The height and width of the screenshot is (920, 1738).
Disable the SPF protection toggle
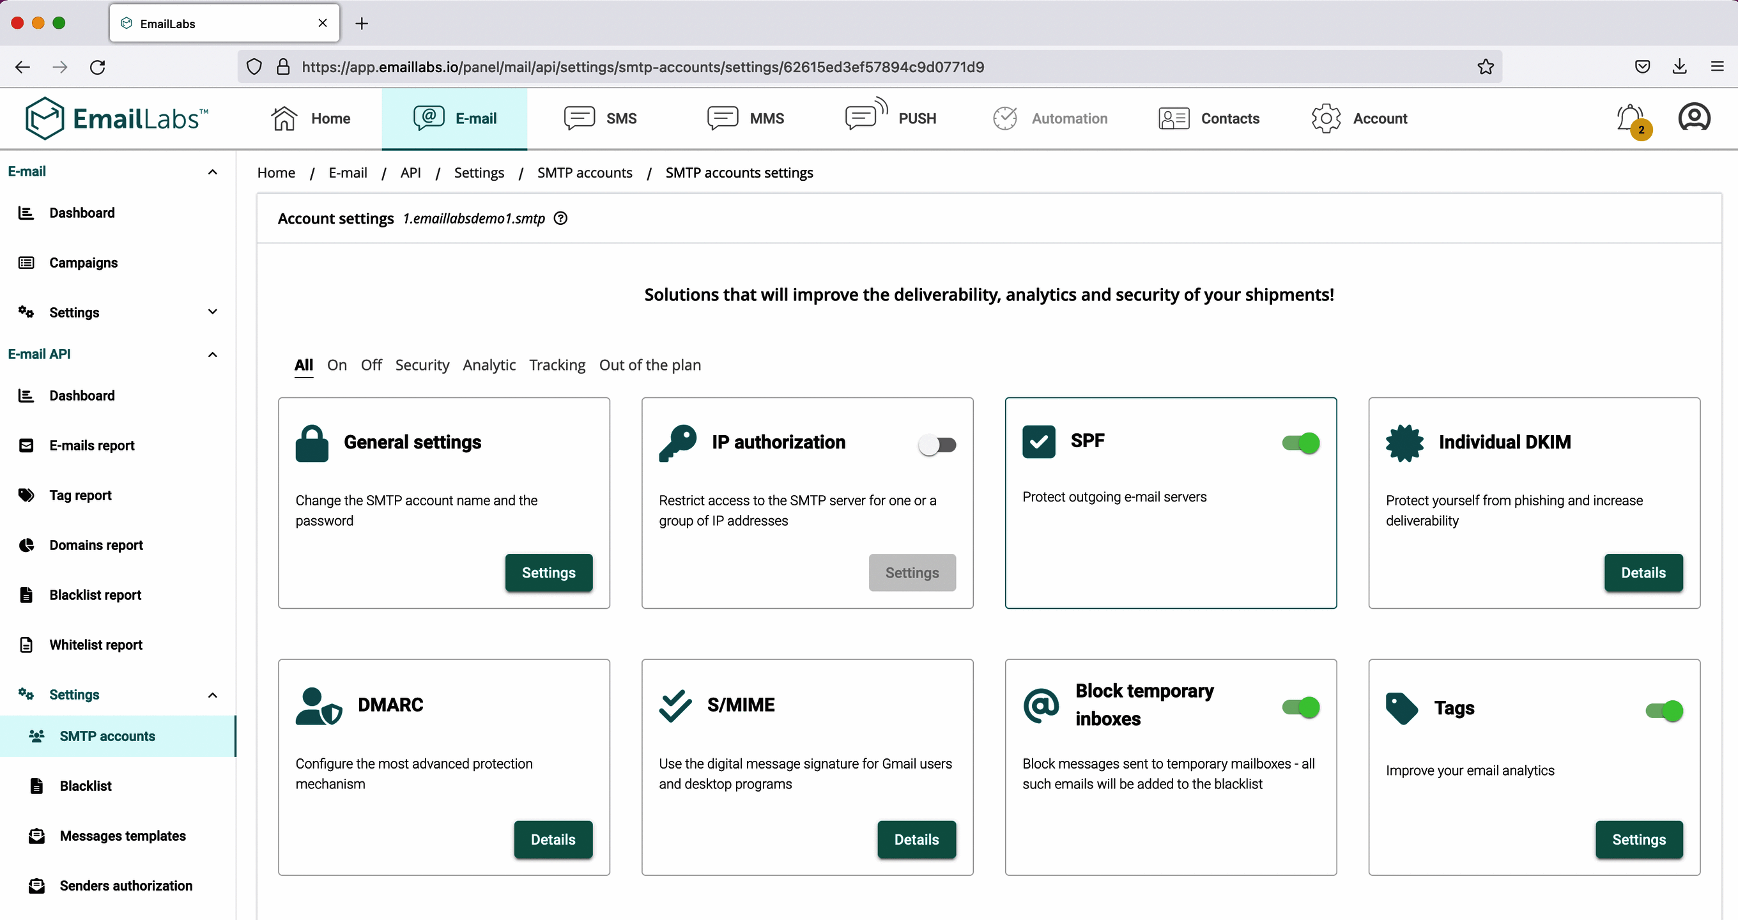(1300, 443)
